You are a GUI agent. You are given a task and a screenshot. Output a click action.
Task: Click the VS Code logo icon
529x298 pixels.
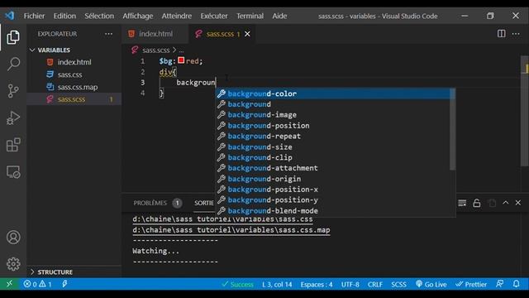click(10, 16)
